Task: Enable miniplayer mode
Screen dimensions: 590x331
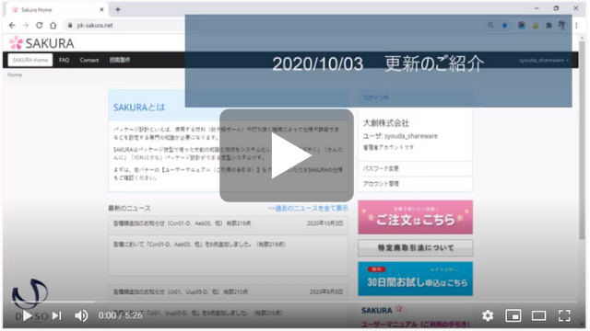Action: 513,315
